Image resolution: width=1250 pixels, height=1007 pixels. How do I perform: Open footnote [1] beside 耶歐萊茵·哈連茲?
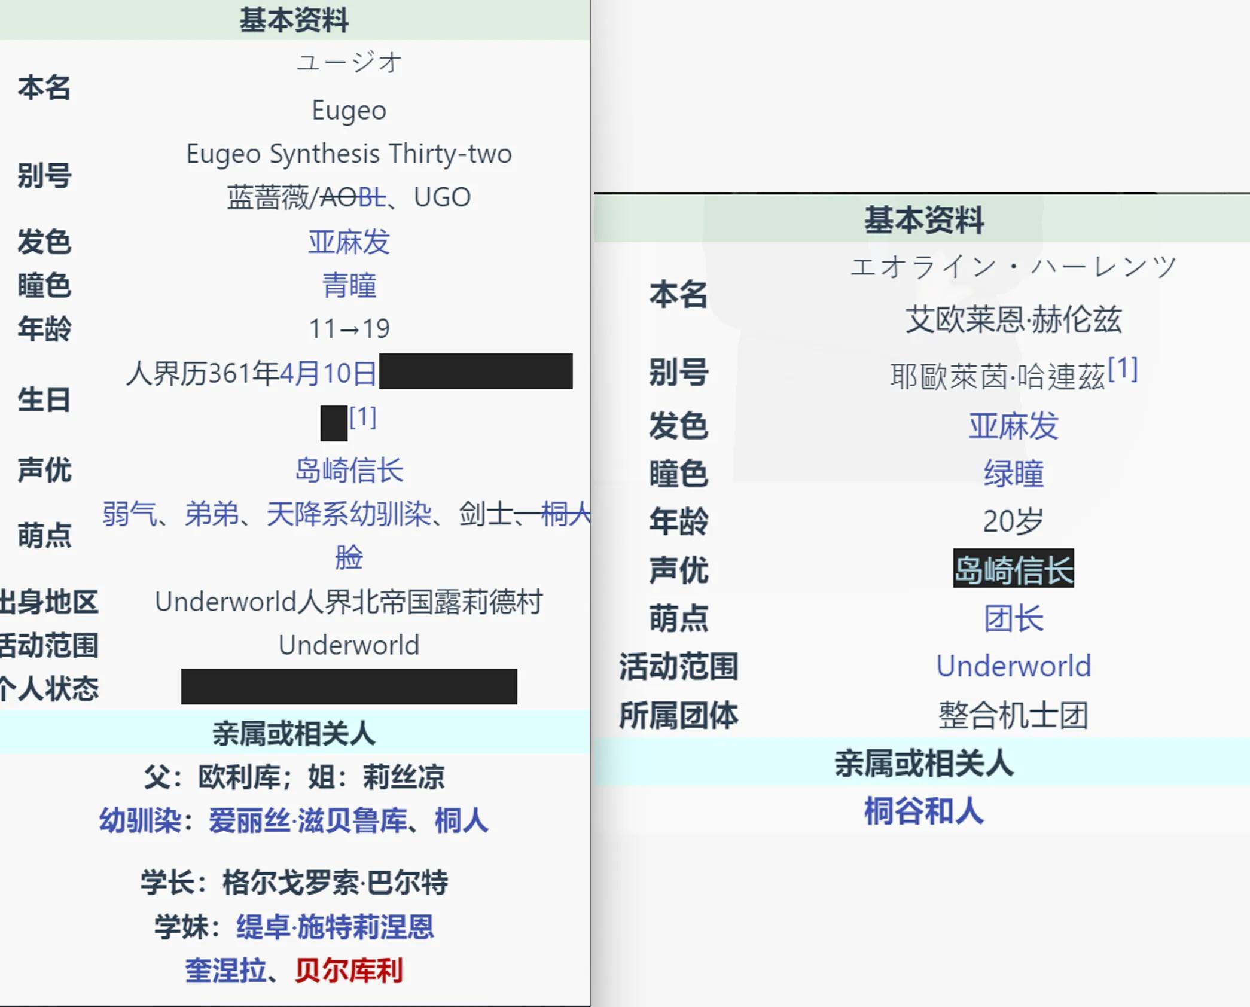click(1122, 369)
